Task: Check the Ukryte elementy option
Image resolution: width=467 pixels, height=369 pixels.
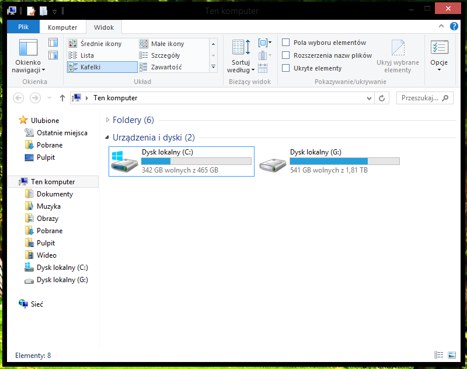Action: [x=286, y=68]
